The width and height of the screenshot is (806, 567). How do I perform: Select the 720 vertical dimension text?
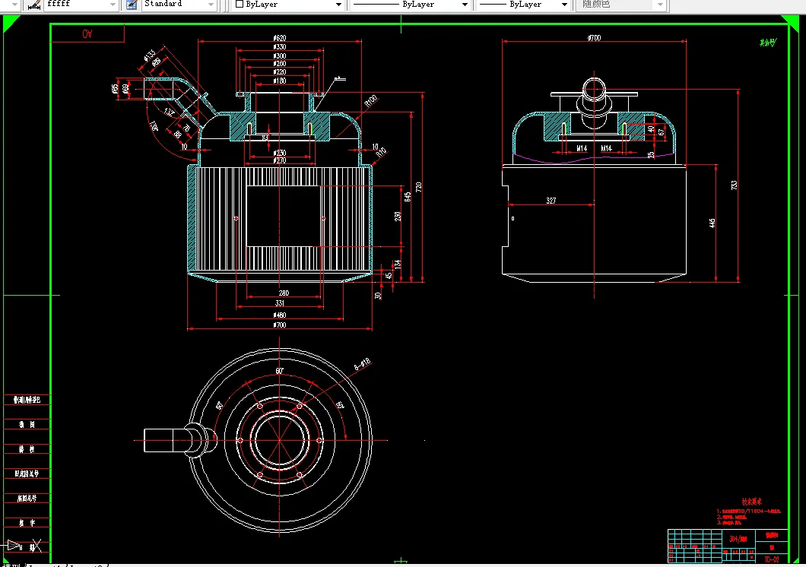[x=418, y=187]
